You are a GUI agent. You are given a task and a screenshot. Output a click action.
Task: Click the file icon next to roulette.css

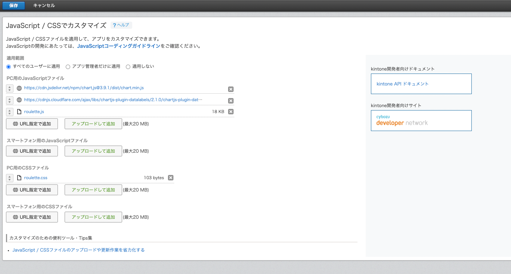[x=19, y=177]
